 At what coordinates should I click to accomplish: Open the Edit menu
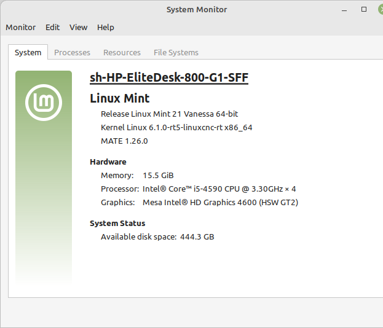click(x=52, y=27)
